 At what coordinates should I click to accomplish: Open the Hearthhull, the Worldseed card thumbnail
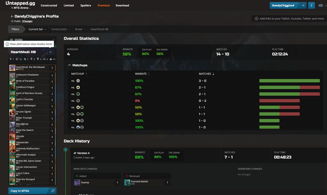click(12, 68)
